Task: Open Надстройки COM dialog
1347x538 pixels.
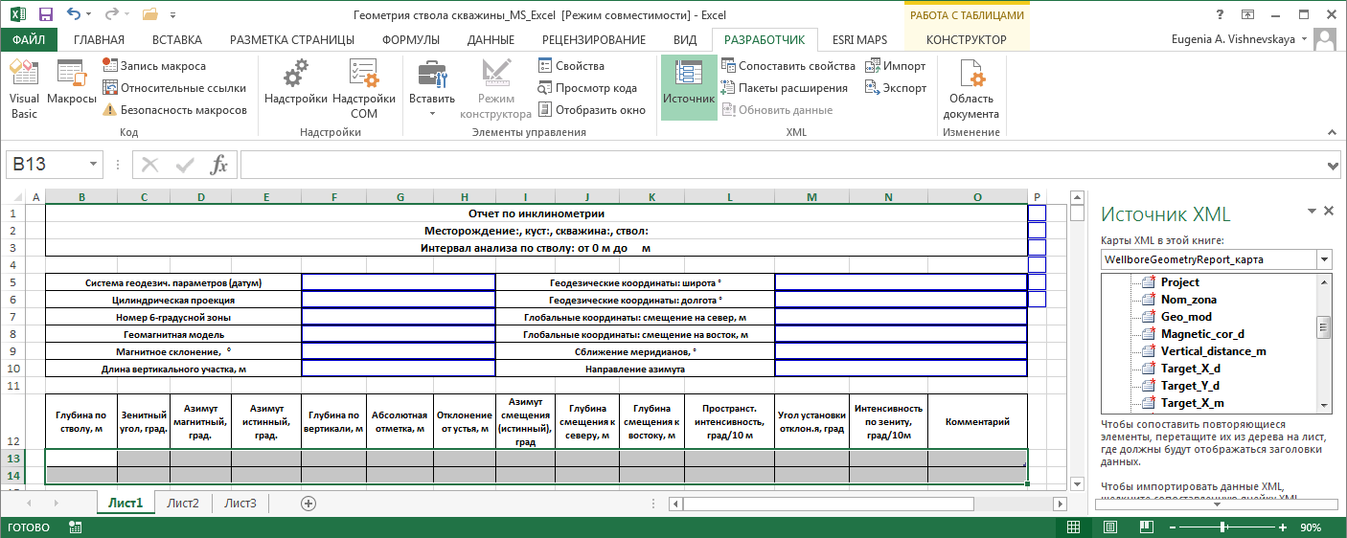Action: coord(364,89)
